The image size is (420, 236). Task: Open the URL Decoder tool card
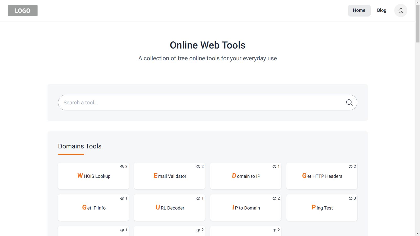pyautogui.click(x=170, y=208)
